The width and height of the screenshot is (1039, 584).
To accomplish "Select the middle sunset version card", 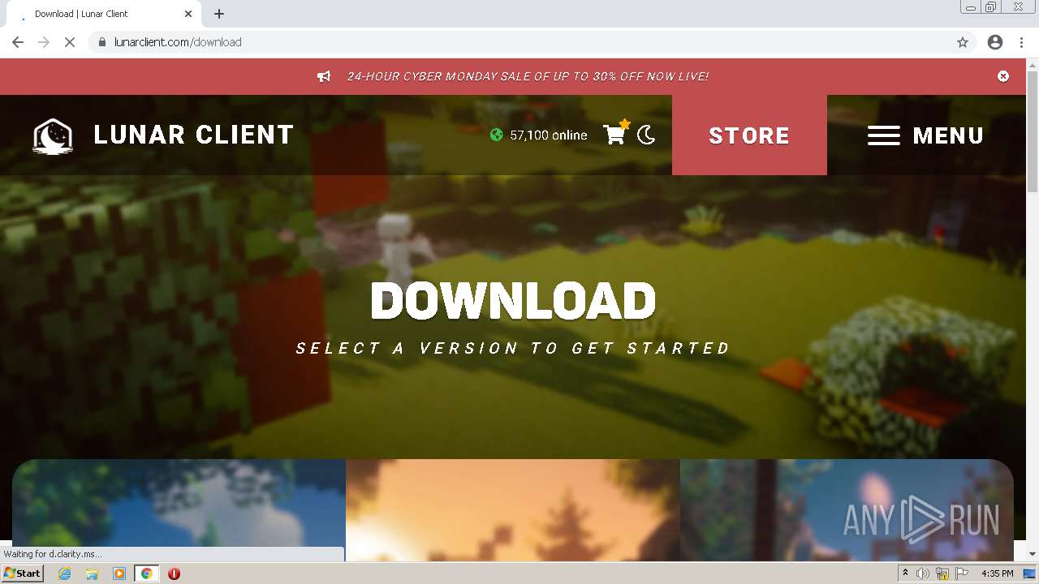I will (513, 509).
